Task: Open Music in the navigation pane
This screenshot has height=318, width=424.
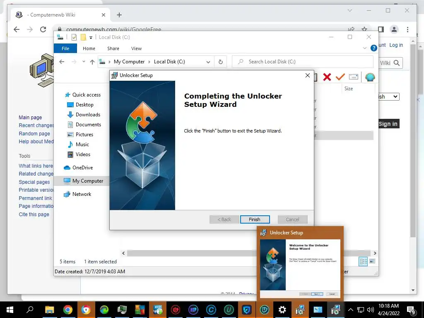Action: coord(78,145)
